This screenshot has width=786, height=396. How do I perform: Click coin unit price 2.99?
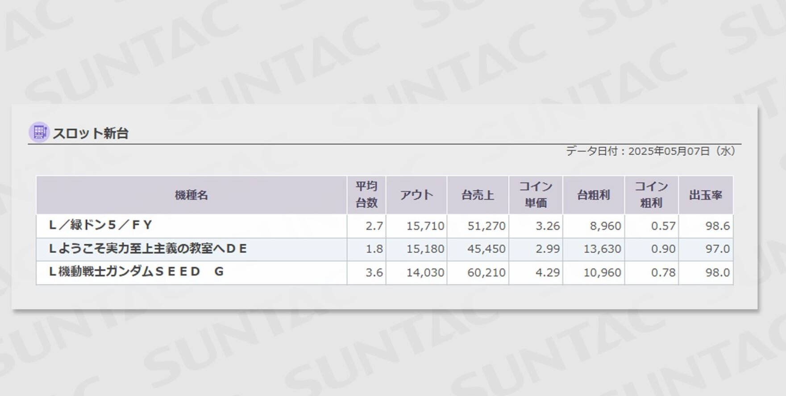[x=548, y=249]
